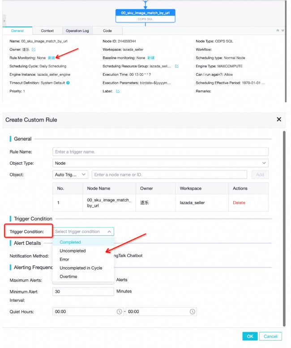
Task: Click the clock icon in the Quiet Hours end field
Action: [x=192, y=312]
